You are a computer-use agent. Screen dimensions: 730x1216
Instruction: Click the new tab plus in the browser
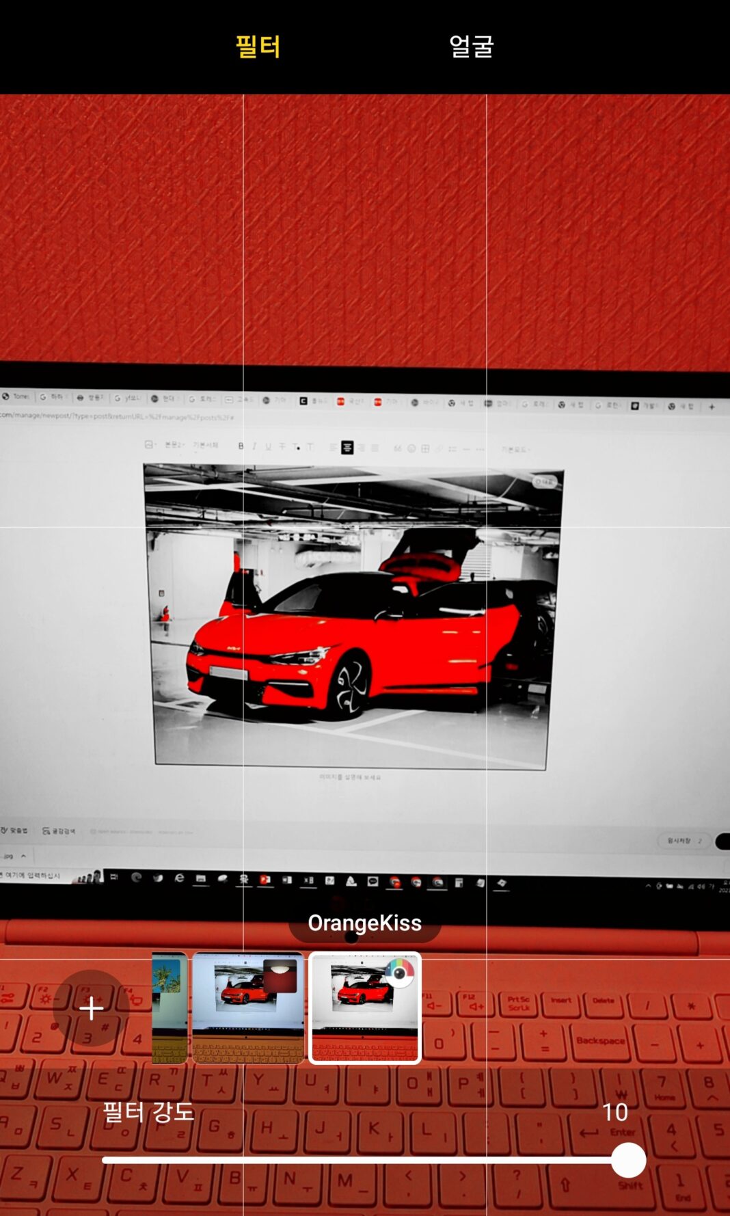[712, 407]
